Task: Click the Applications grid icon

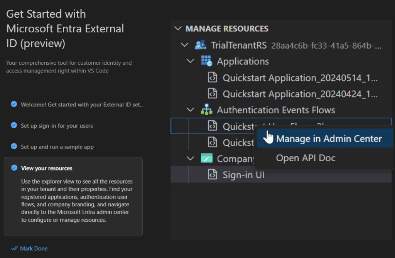Action: point(207,61)
